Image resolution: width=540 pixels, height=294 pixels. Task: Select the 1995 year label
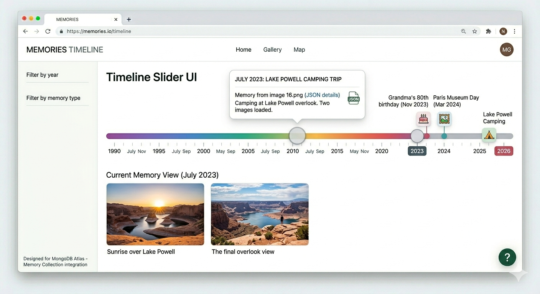pyautogui.click(x=159, y=151)
